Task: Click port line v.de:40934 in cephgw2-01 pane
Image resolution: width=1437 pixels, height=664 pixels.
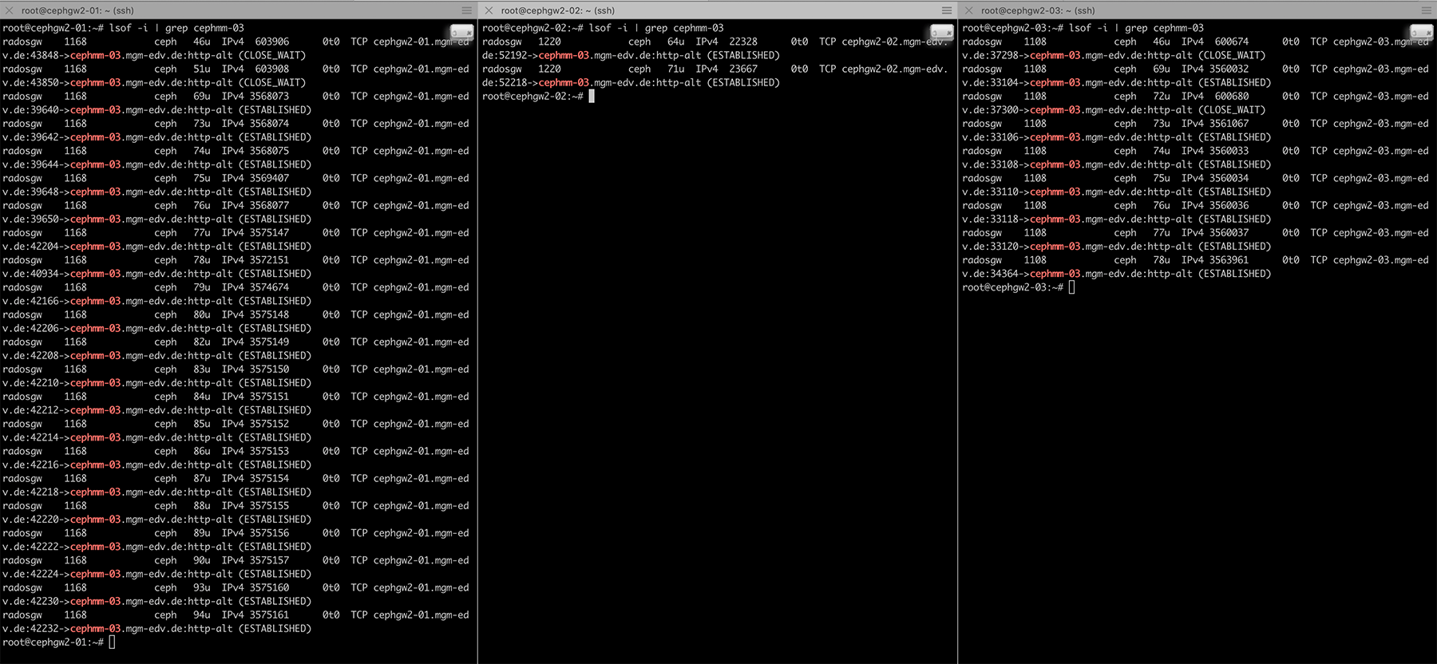Action: [x=156, y=274]
